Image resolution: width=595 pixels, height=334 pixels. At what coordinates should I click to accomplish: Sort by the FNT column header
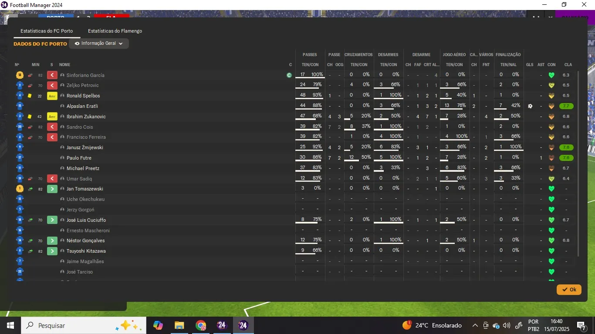pos(486,65)
